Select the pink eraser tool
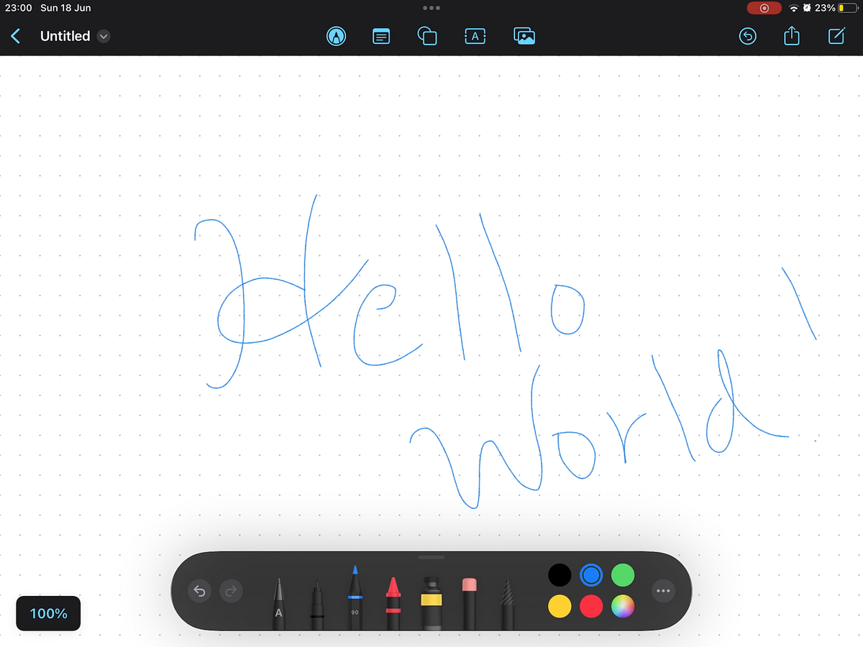The image size is (863, 647). click(x=470, y=603)
